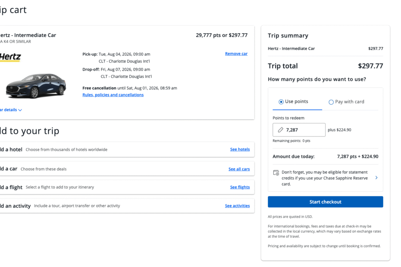Click the '7,287 pts + $224.90' amount due
401x267 pixels.
(357, 156)
